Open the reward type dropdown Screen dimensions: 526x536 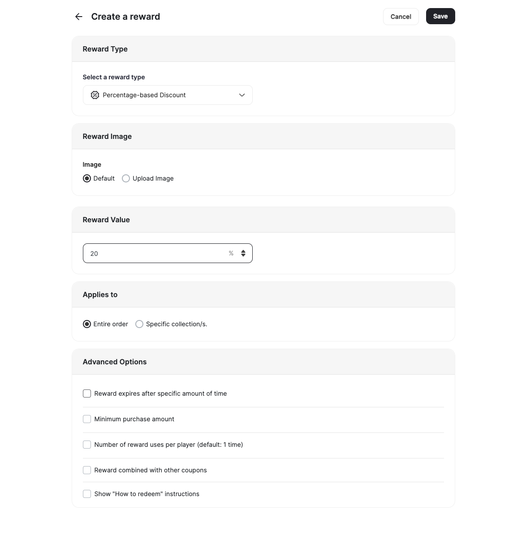pos(168,95)
